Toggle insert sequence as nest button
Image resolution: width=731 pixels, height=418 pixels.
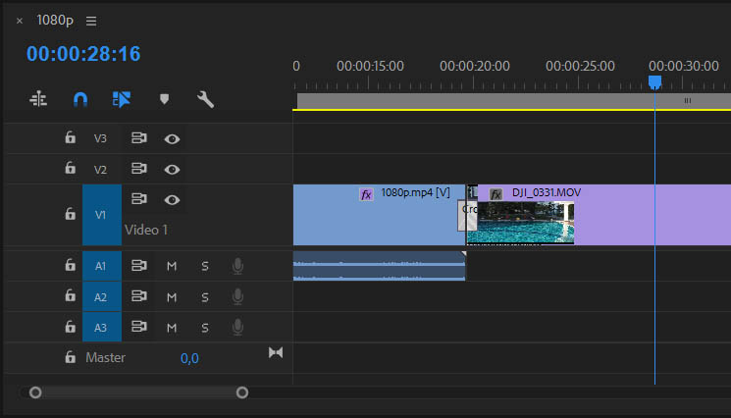point(38,99)
